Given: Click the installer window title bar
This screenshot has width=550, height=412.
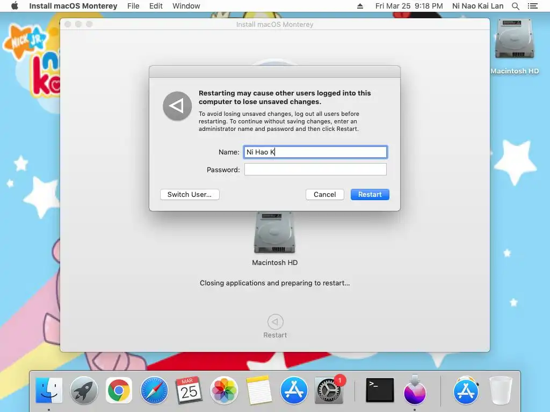Looking at the screenshot, I should tap(274, 24).
